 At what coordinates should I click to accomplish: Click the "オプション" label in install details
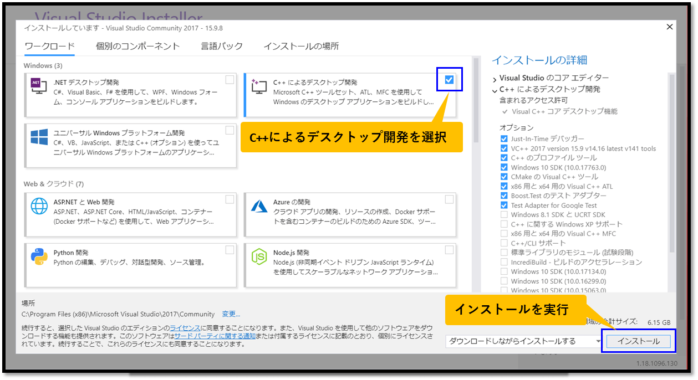coord(516,127)
